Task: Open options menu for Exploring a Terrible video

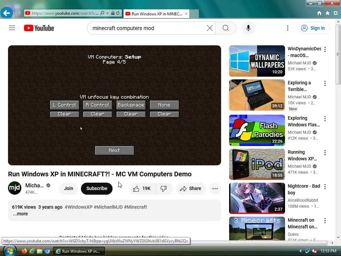Action: [x=325, y=83]
